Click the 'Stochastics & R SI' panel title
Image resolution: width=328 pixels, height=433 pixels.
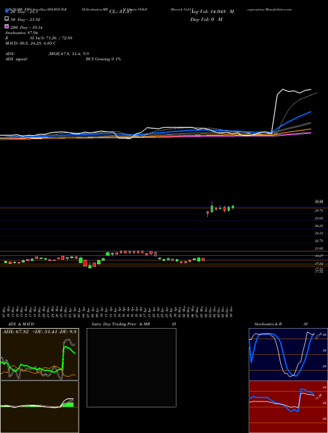[281, 324]
